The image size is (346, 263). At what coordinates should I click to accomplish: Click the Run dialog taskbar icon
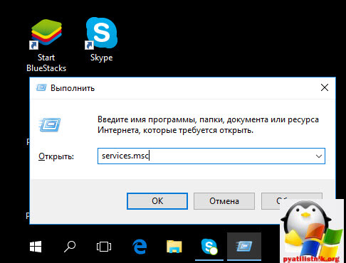[244, 247]
